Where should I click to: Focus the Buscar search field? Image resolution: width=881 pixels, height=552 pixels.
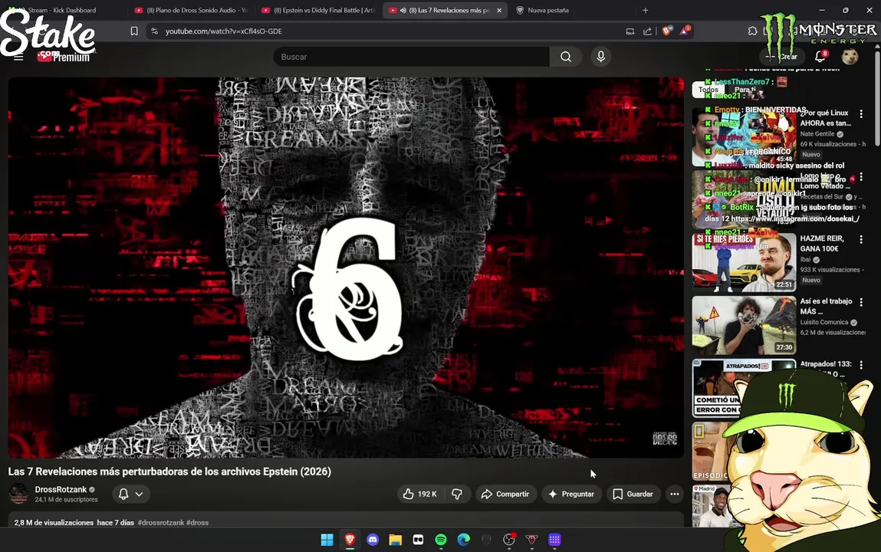tap(411, 57)
